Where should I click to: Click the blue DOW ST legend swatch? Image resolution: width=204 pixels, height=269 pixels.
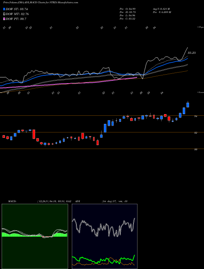tap(4, 9)
